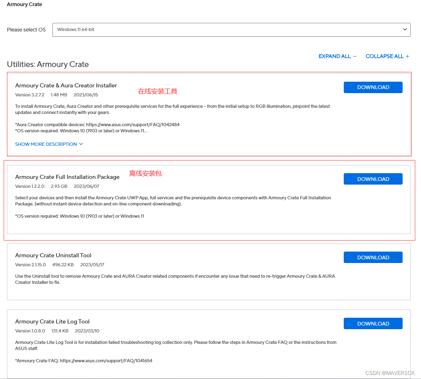The height and width of the screenshot is (379, 421).
Task: Click 'Armoury Crate & Aura Creator Installer' title
Action: click(66, 86)
